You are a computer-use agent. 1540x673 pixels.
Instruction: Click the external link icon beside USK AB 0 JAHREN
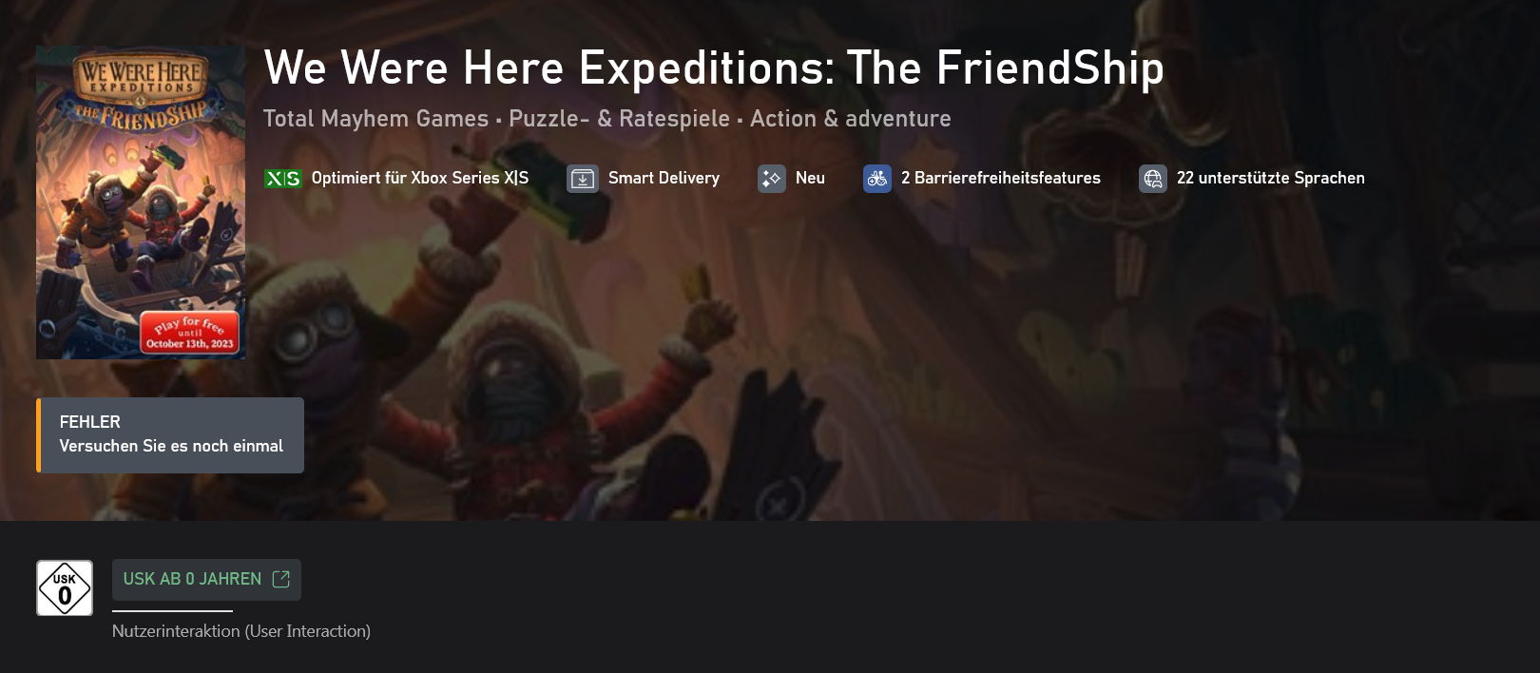coord(280,579)
